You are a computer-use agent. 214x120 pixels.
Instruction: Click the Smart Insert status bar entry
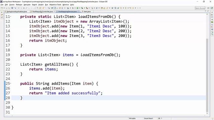(x=148, y=119)
